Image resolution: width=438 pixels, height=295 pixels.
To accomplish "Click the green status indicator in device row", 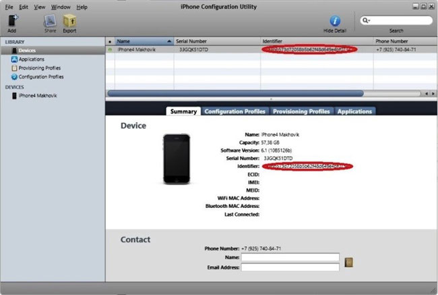I will (110, 49).
